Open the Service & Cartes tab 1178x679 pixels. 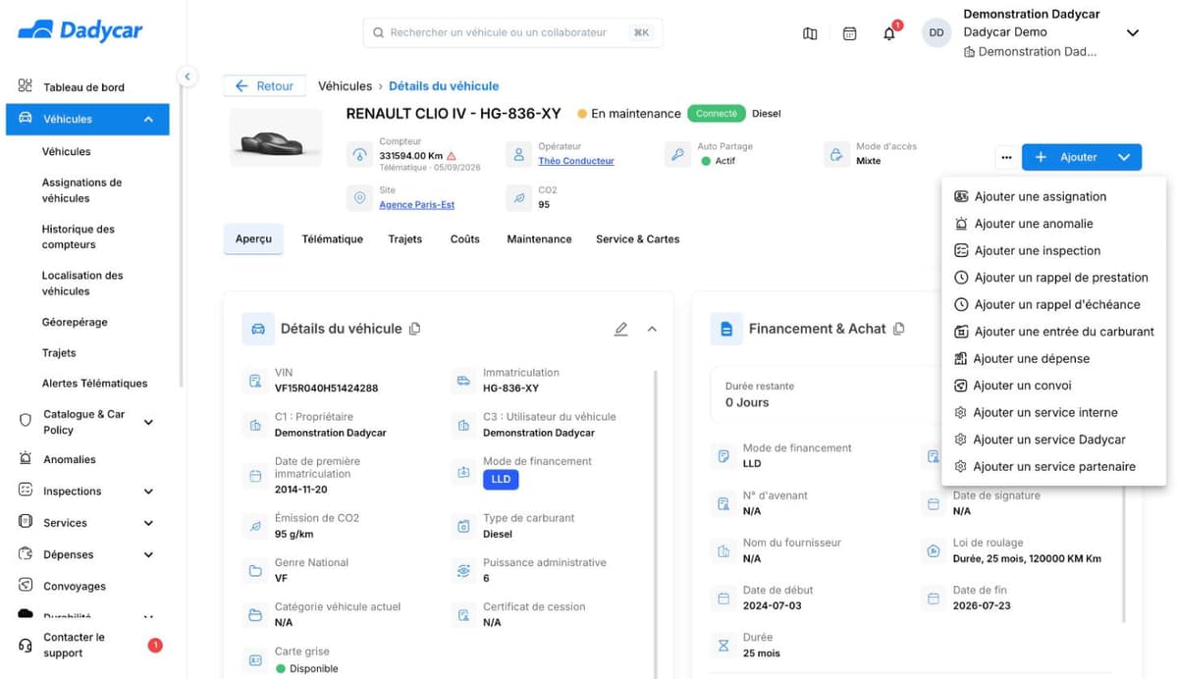click(x=637, y=238)
